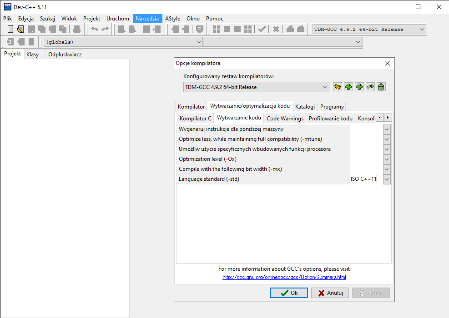
Task: Open the compiler set dropdown in dialog
Action: coord(325,87)
